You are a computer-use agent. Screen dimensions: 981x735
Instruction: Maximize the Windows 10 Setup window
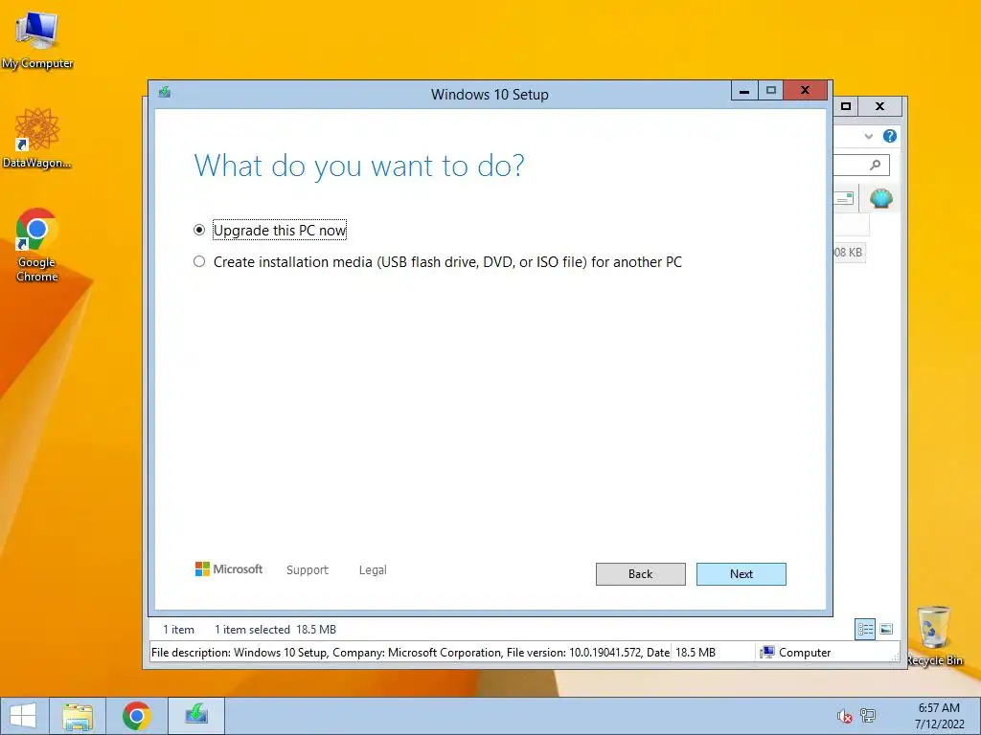coord(771,91)
